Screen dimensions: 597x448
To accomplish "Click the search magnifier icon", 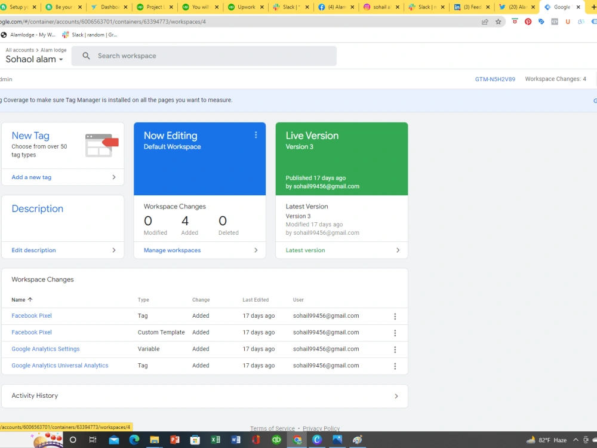I will point(87,56).
